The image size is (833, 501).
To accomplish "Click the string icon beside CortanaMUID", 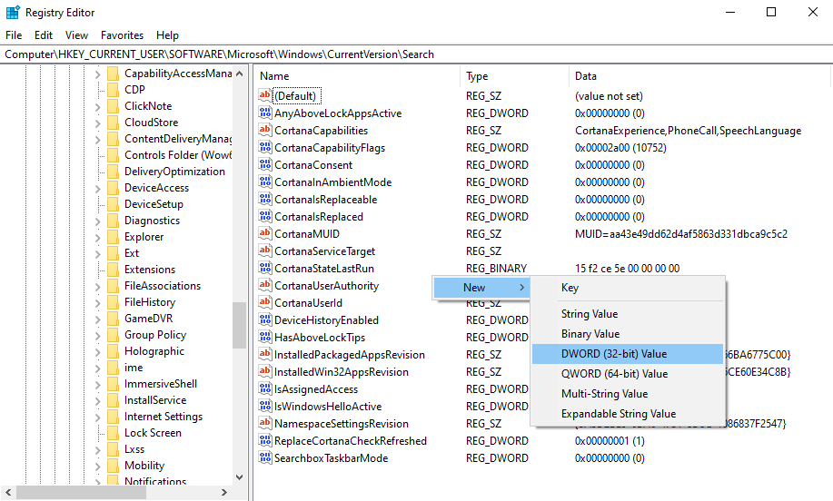I will (264, 233).
